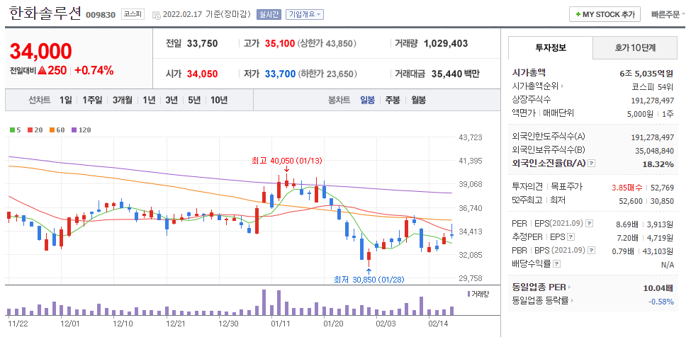The width and height of the screenshot is (691, 337).
Task: Click the 전일 value 33,750
Action: [202, 44]
